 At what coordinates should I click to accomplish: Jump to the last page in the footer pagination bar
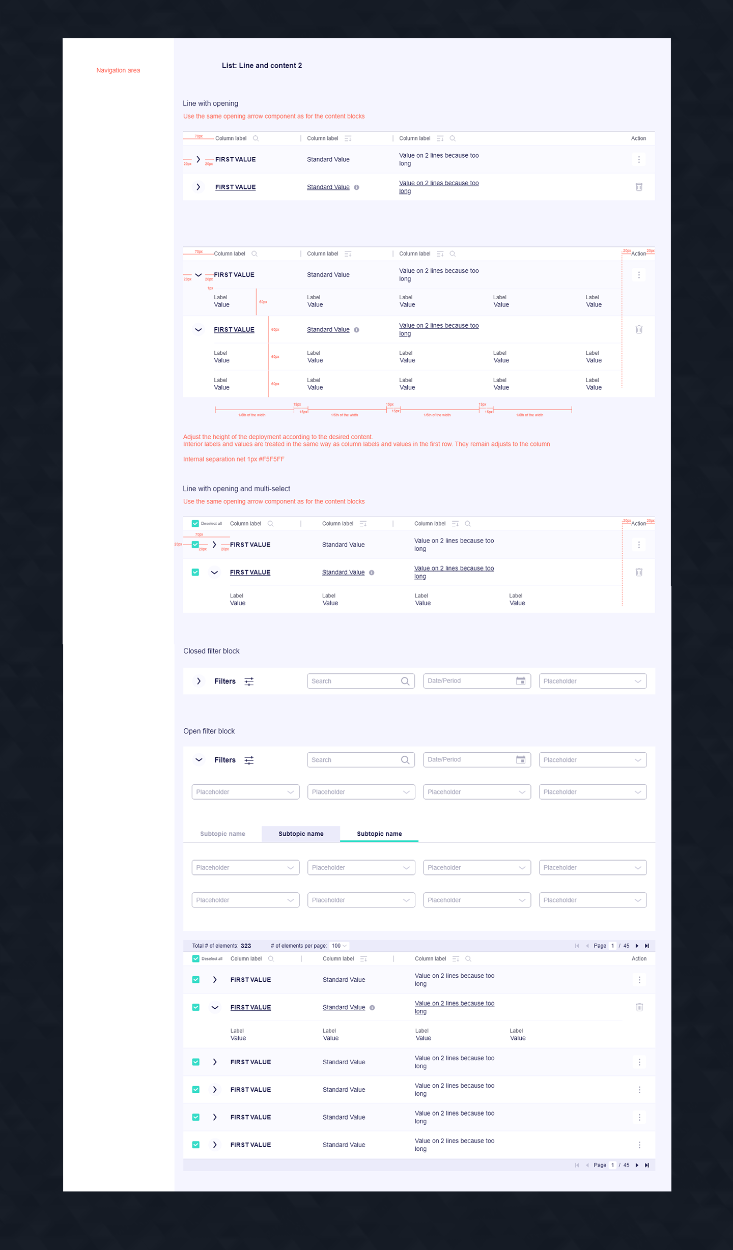(647, 1165)
